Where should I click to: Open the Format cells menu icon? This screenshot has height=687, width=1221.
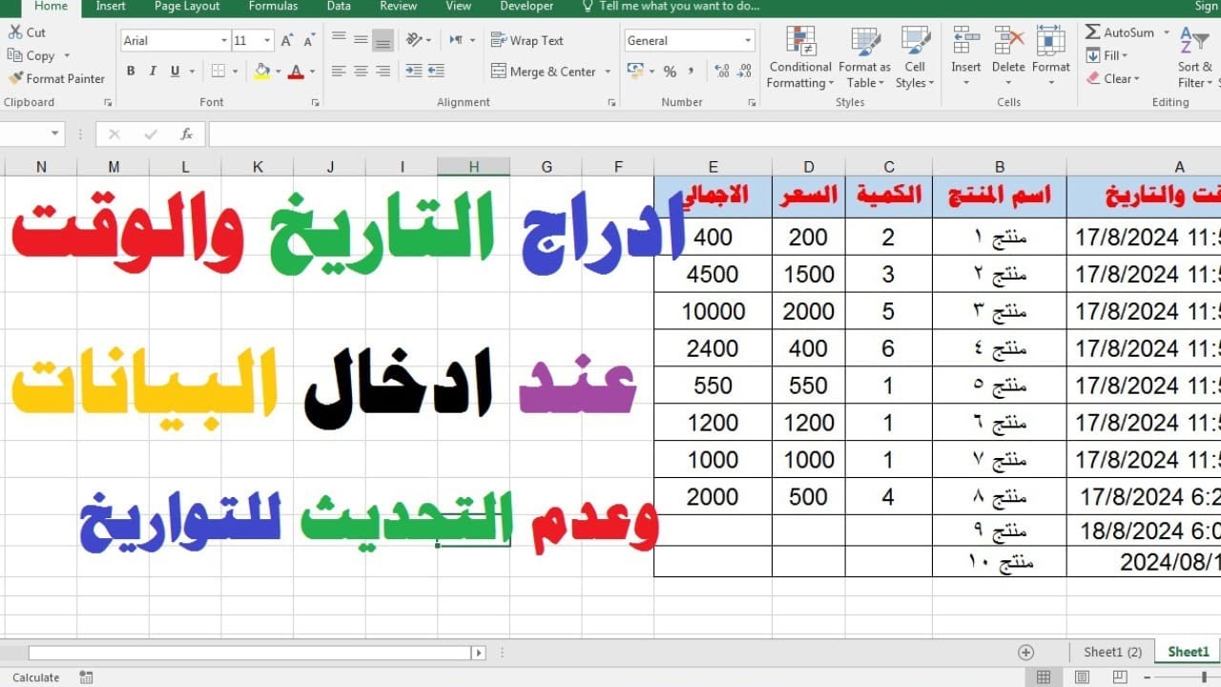1050,42
